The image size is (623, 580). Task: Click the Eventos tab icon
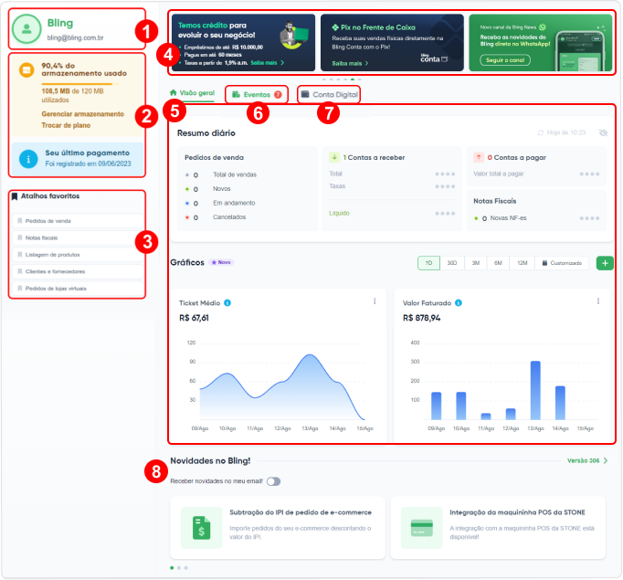[x=237, y=95]
